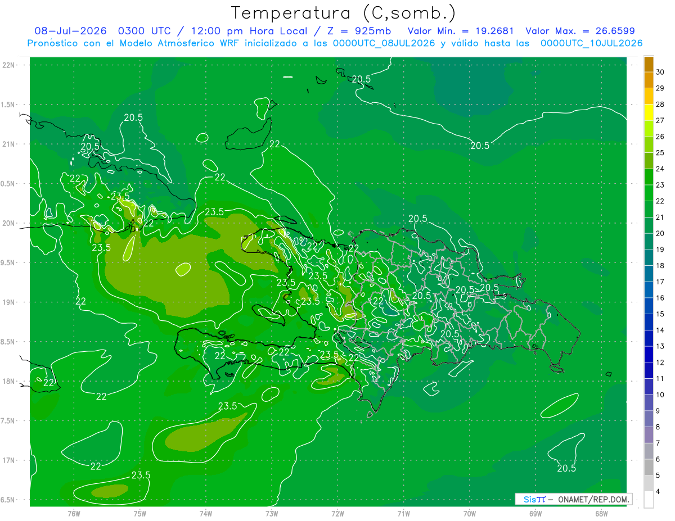Click legend value "28"
The image size is (675, 521).
[660, 105]
